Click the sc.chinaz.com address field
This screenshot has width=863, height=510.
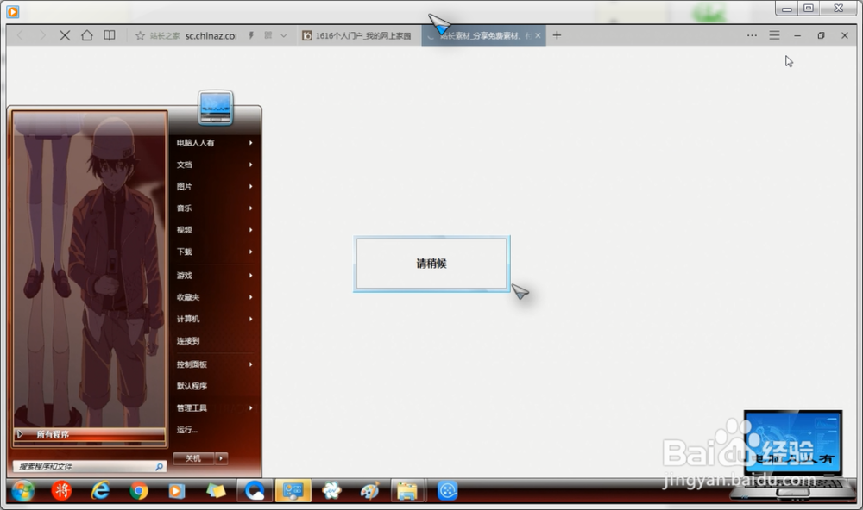(x=211, y=35)
